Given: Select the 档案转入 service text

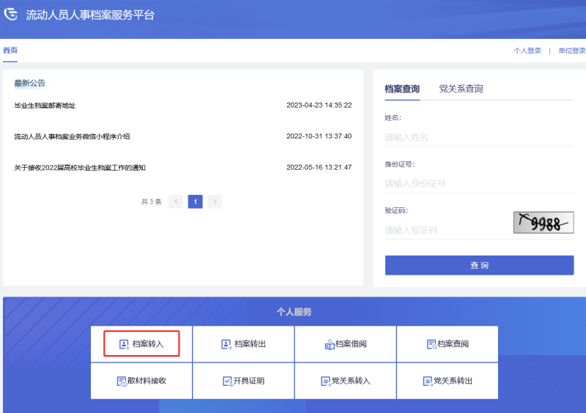Looking at the screenshot, I should pos(148,344).
